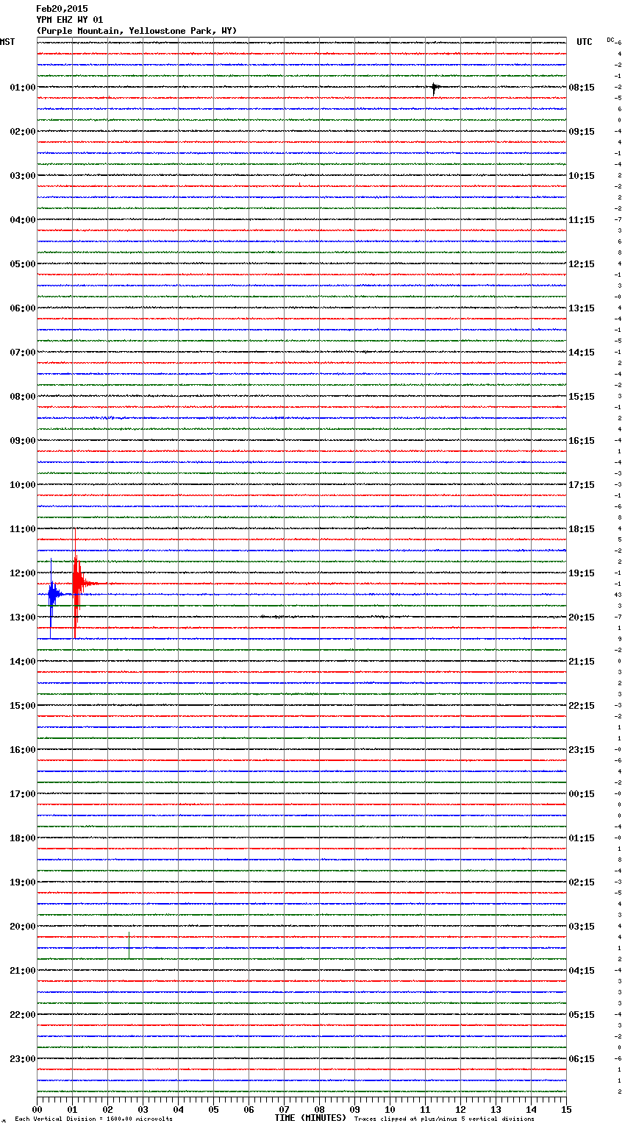
Task: Click minute 05 on the time axis
Action: pyautogui.click(x=213, y=1108)
